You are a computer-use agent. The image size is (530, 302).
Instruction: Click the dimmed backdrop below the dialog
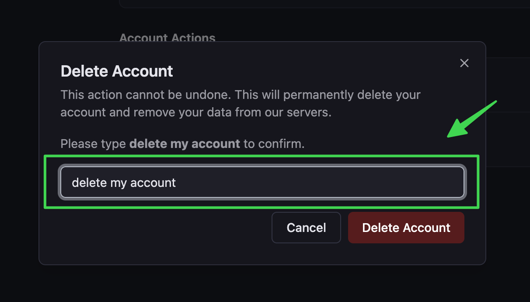pos(262,284)
